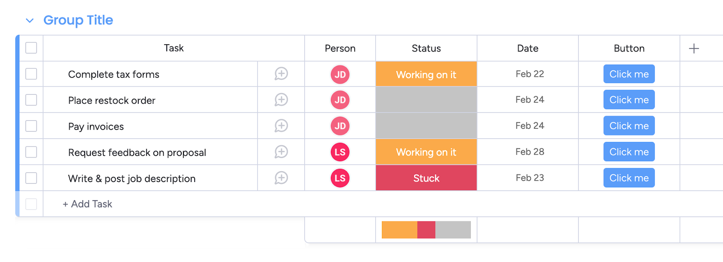The height and width of the screenshot is (262, 723).
Task: Click the Status column header
Action: pyautogui.click(x=426, y=48)
